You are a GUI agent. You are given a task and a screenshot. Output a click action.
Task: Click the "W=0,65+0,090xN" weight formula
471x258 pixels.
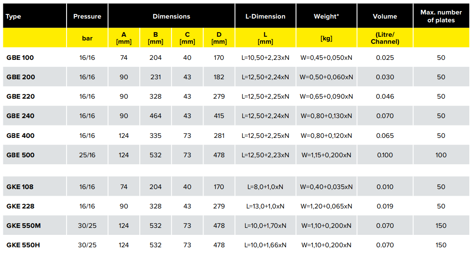[x=326, y=97]
